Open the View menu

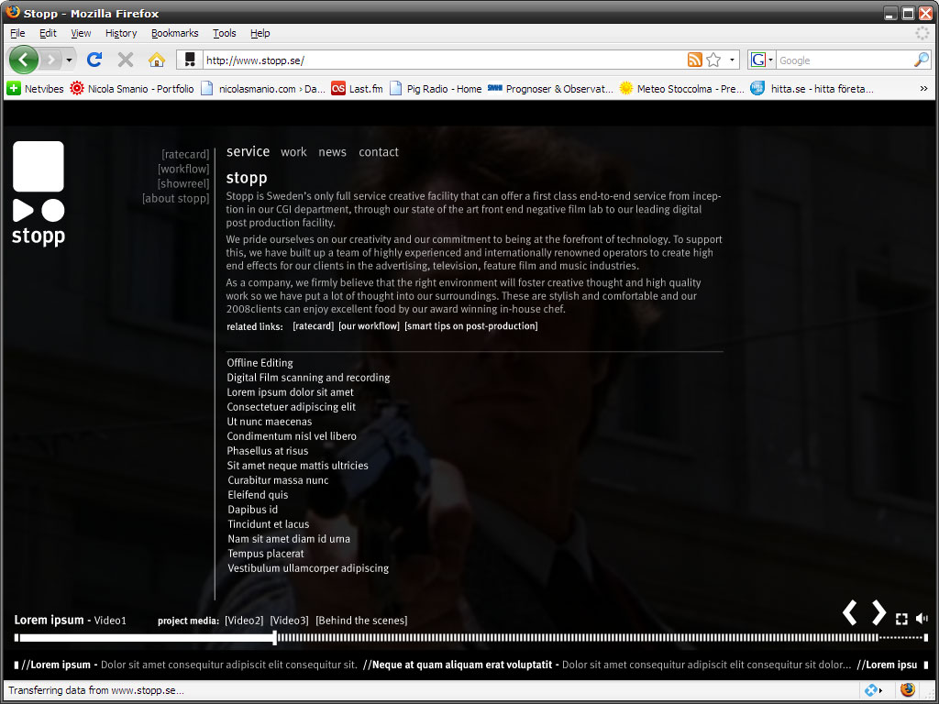81,33
